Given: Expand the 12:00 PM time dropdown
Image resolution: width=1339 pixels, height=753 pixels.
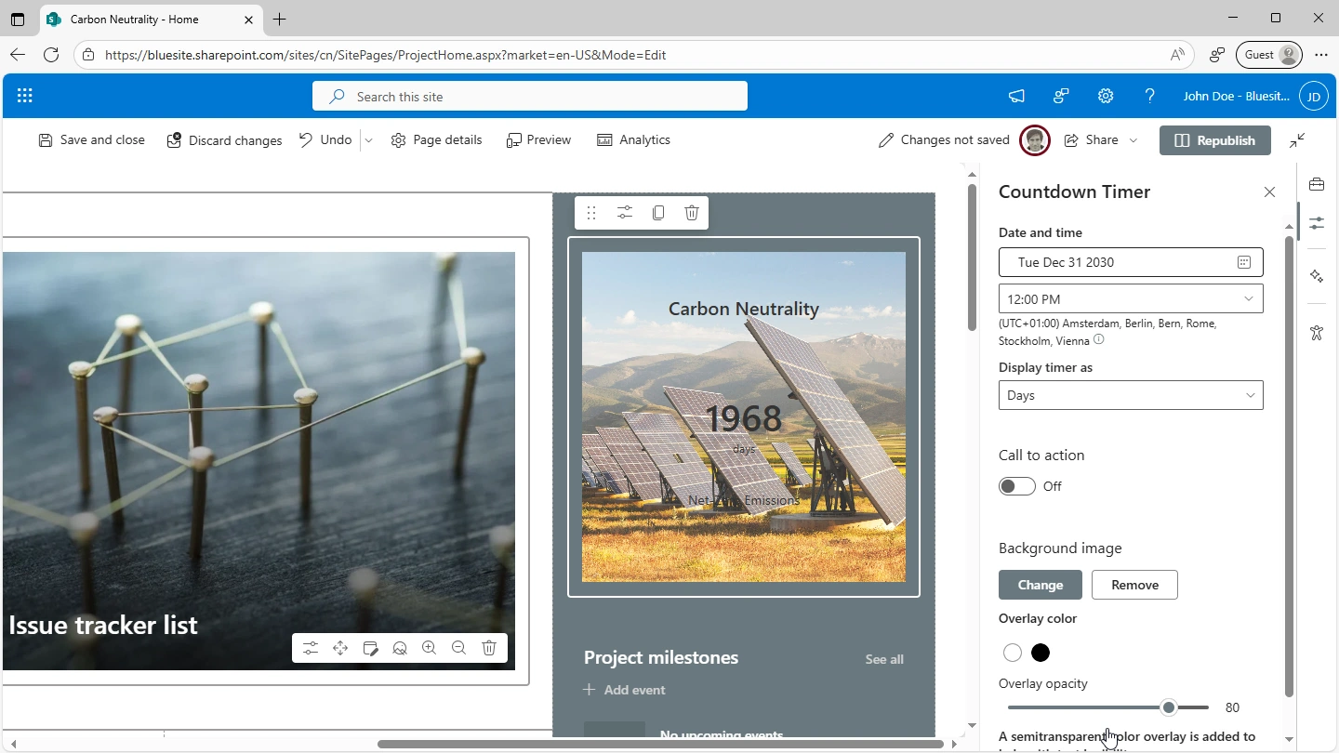Looking at the screenshot, I should pyautogui.click(x=1248, y=299).
